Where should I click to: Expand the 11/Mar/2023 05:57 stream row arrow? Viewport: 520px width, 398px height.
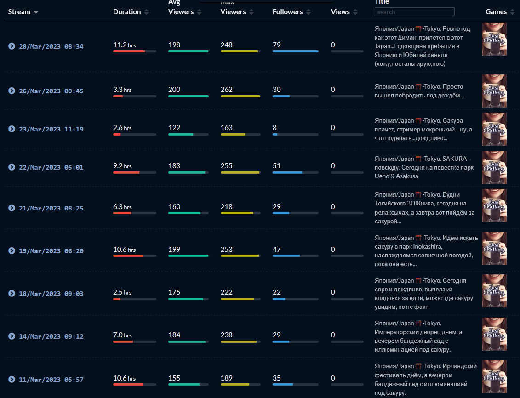[11, 379]
